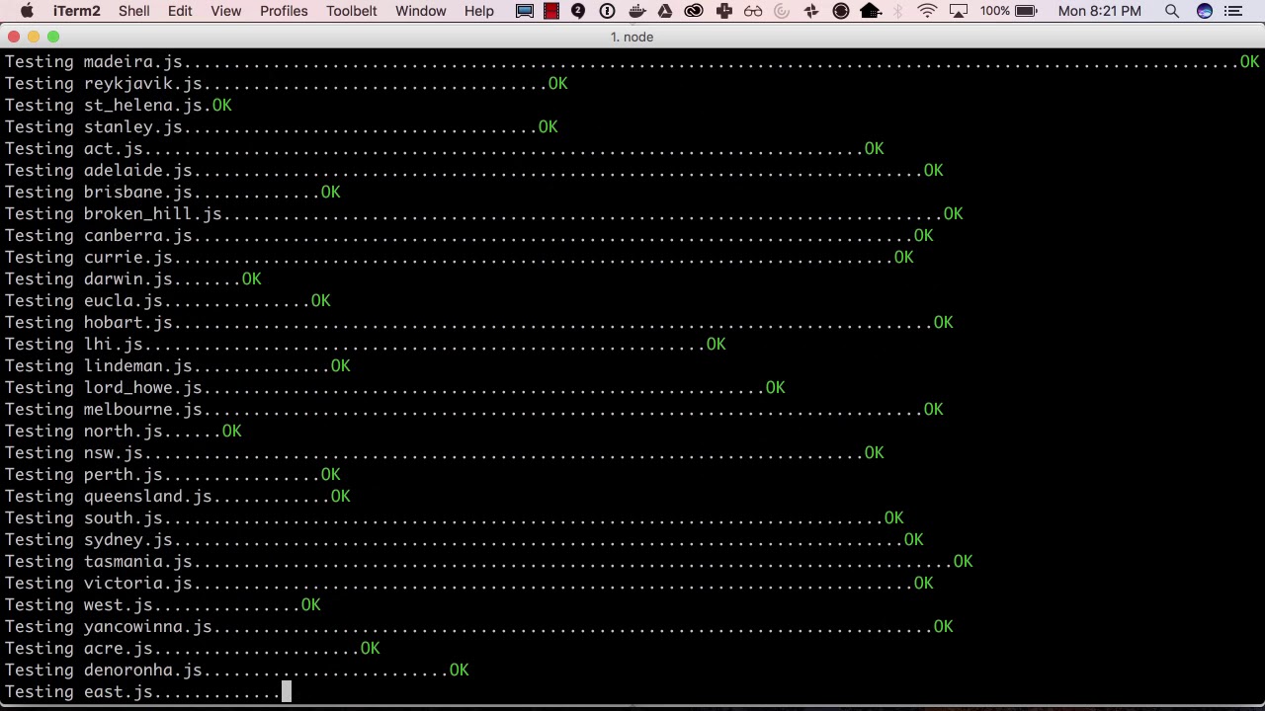This screenshot has height=711, width=1265.
Task: Click the 'Testing tasmania.js' line
Action: pos(488,561)
